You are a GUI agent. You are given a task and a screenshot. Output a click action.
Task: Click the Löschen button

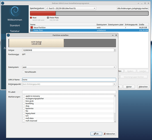pyautogui.click(x=143, y=71)
